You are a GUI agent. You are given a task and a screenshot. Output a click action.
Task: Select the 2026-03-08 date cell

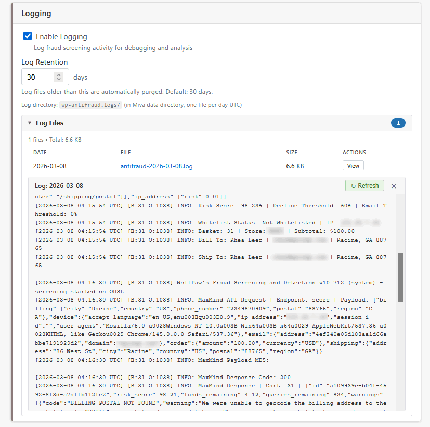point(50,166)
